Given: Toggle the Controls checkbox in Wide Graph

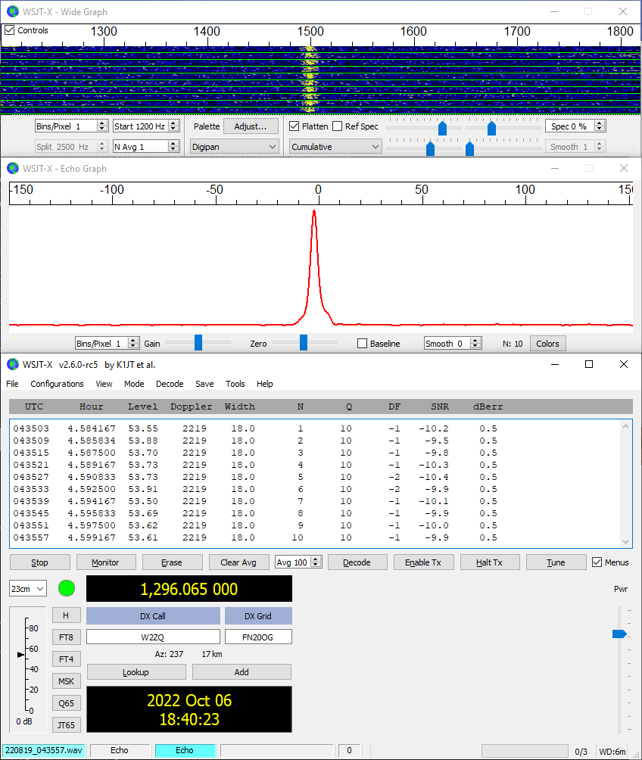Looking at the screenshot, I should point(9,30).
